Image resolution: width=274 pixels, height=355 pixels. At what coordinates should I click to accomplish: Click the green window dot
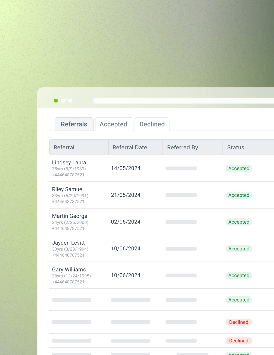pos(56,100)
